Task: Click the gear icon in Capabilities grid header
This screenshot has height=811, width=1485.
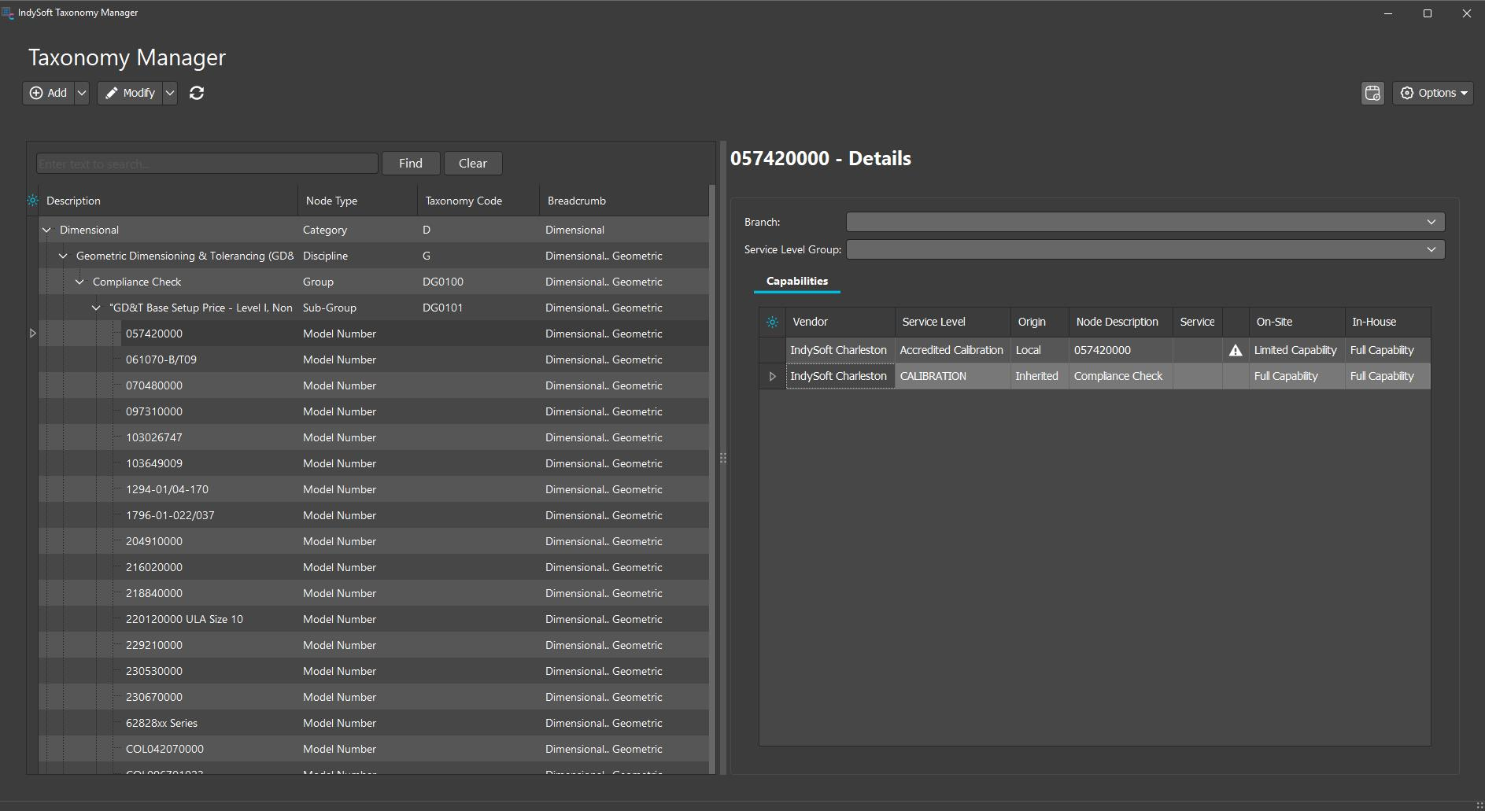Action: tap(772, 322)
